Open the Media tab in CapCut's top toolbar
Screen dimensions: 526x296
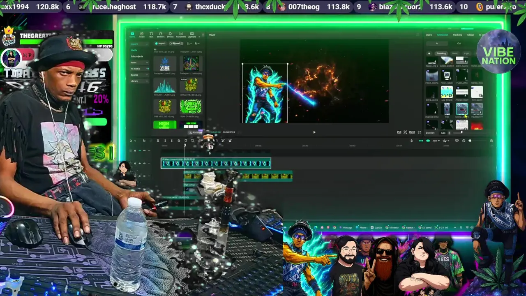point(132,35)
